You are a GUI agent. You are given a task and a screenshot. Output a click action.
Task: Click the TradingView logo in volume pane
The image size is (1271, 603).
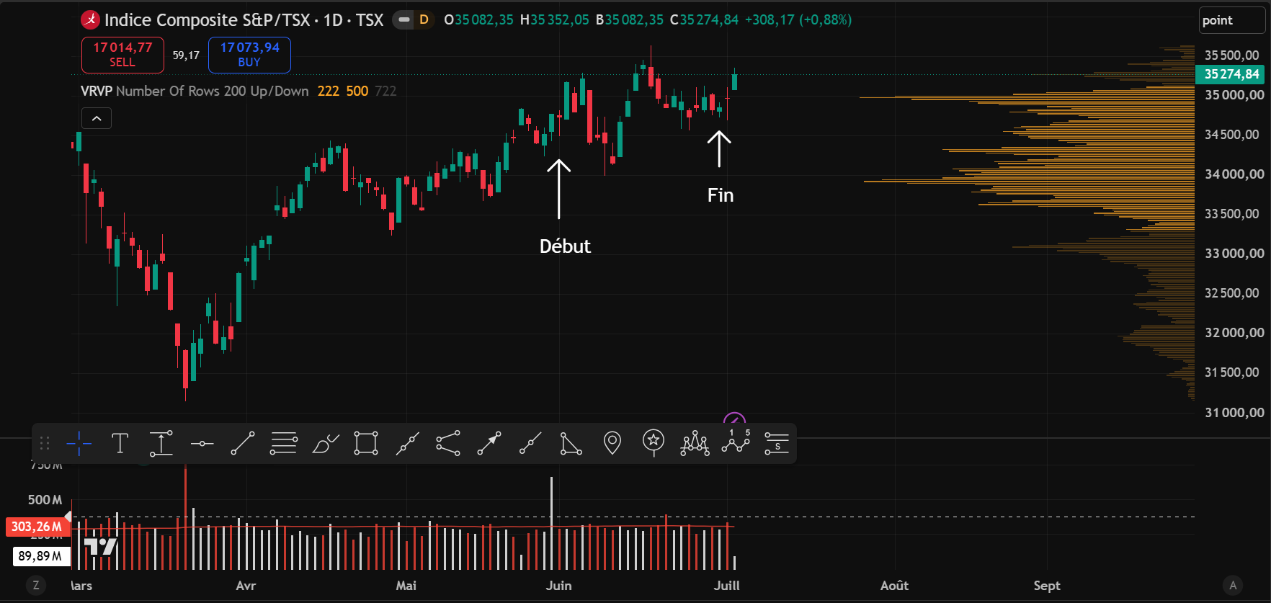(100, 547)
